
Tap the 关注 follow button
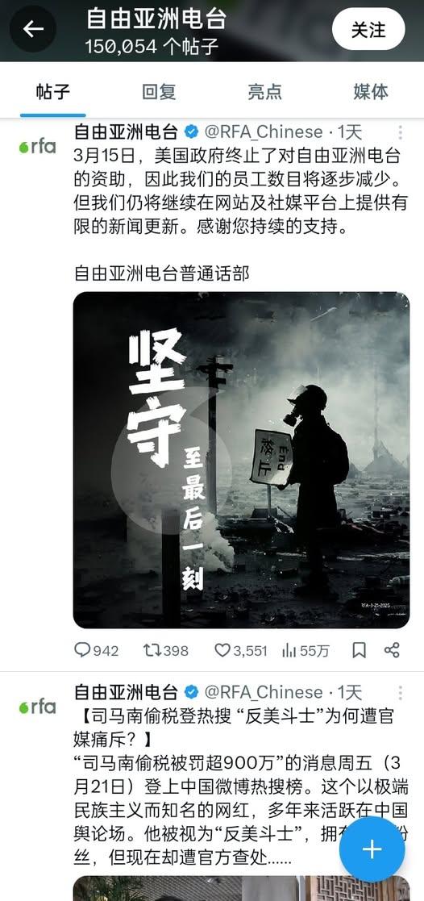click(x=368, y=29)
